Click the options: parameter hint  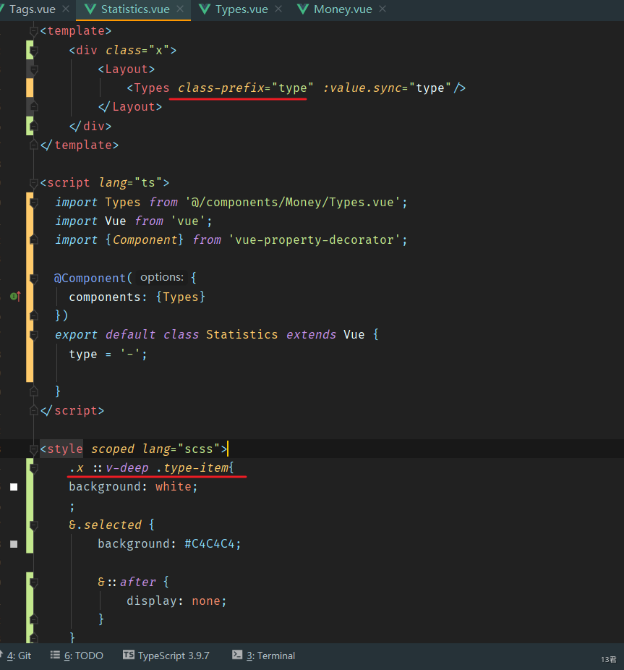pyautogui.click(x=162, y=277)
